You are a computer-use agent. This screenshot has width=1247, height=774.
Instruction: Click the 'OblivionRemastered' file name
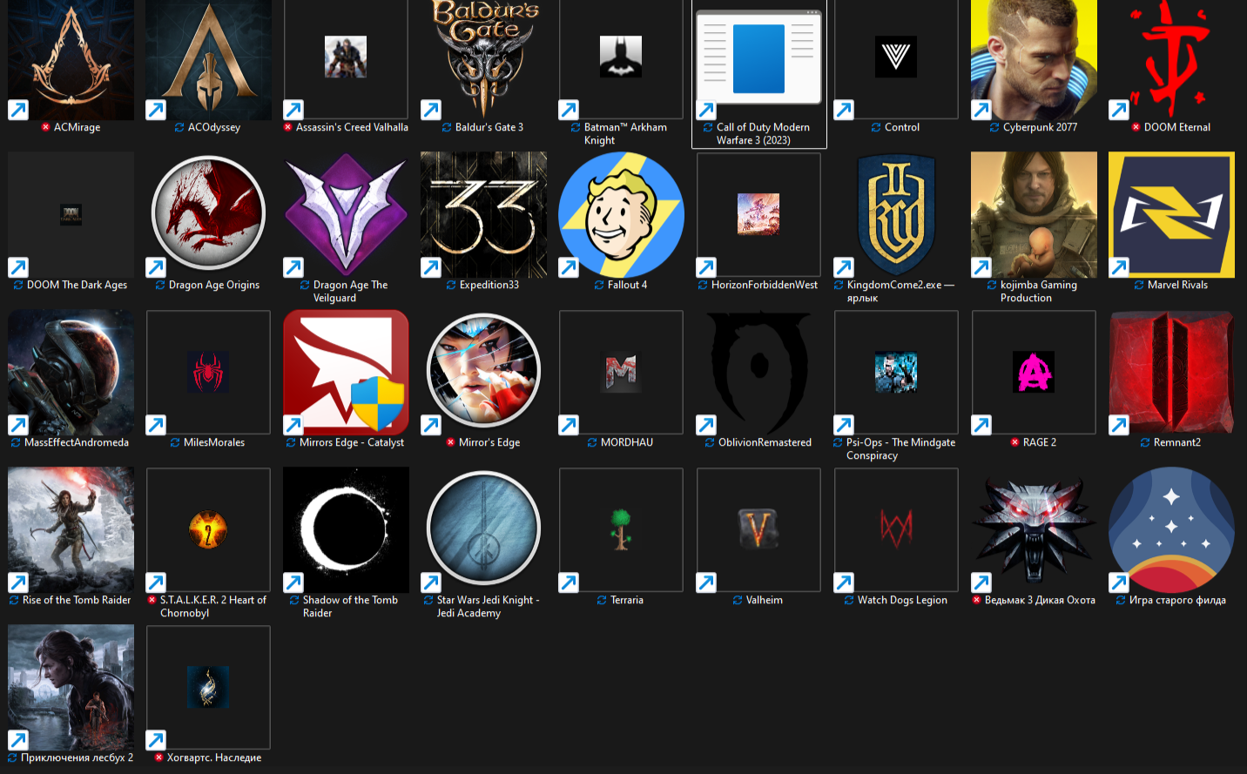pyautogui.click(x=765, y=442)
